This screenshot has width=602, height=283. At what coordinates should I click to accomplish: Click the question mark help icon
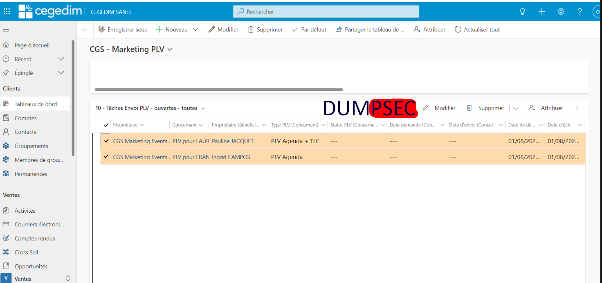pyautogui.click(x=580, y=11)
